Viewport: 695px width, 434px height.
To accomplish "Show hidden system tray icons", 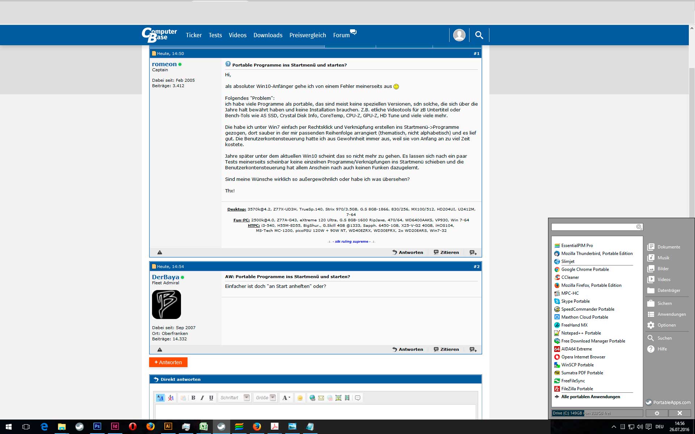I will 614,427.
